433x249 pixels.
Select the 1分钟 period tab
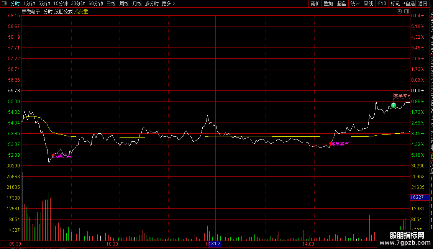click(x=29, y=3)
